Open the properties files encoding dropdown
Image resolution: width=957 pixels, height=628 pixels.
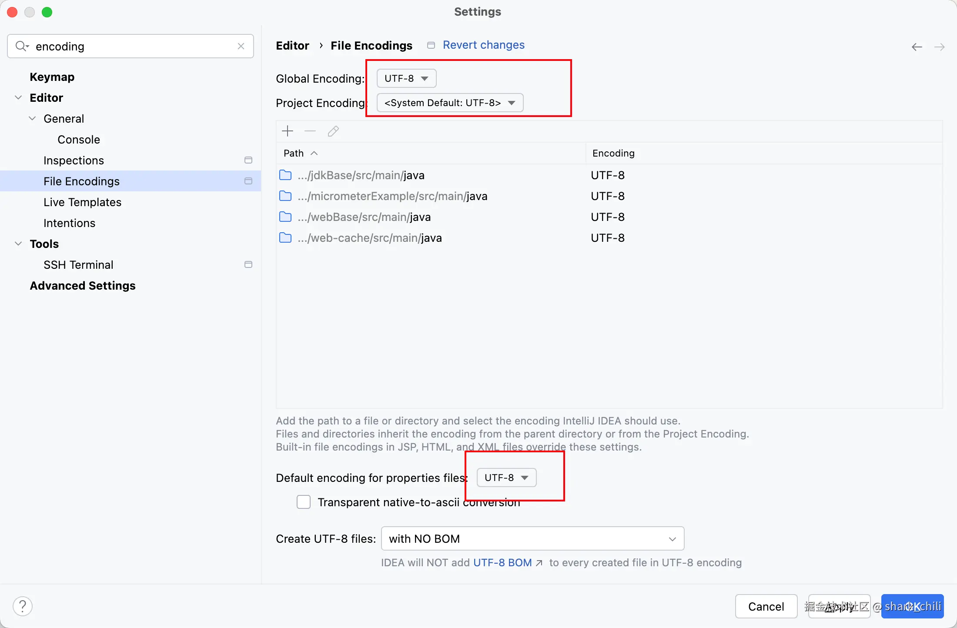point(506,478)
